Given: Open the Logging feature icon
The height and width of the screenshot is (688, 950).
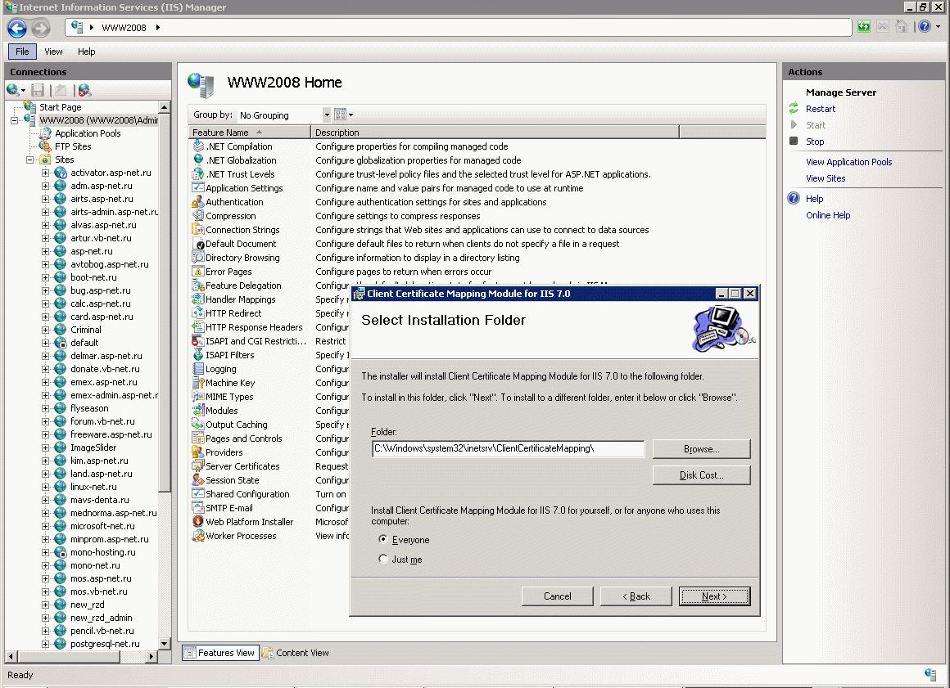Looking at the screenshot, I should (x=198, y=368).
